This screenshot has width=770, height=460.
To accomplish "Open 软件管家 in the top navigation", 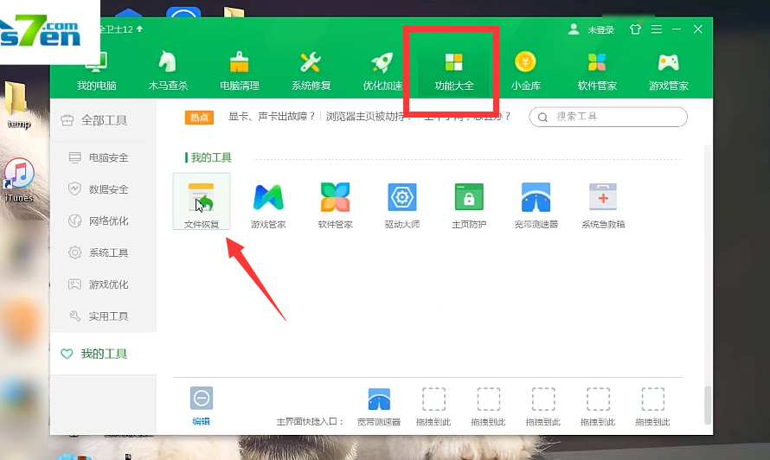I will (x=597, y=72).
